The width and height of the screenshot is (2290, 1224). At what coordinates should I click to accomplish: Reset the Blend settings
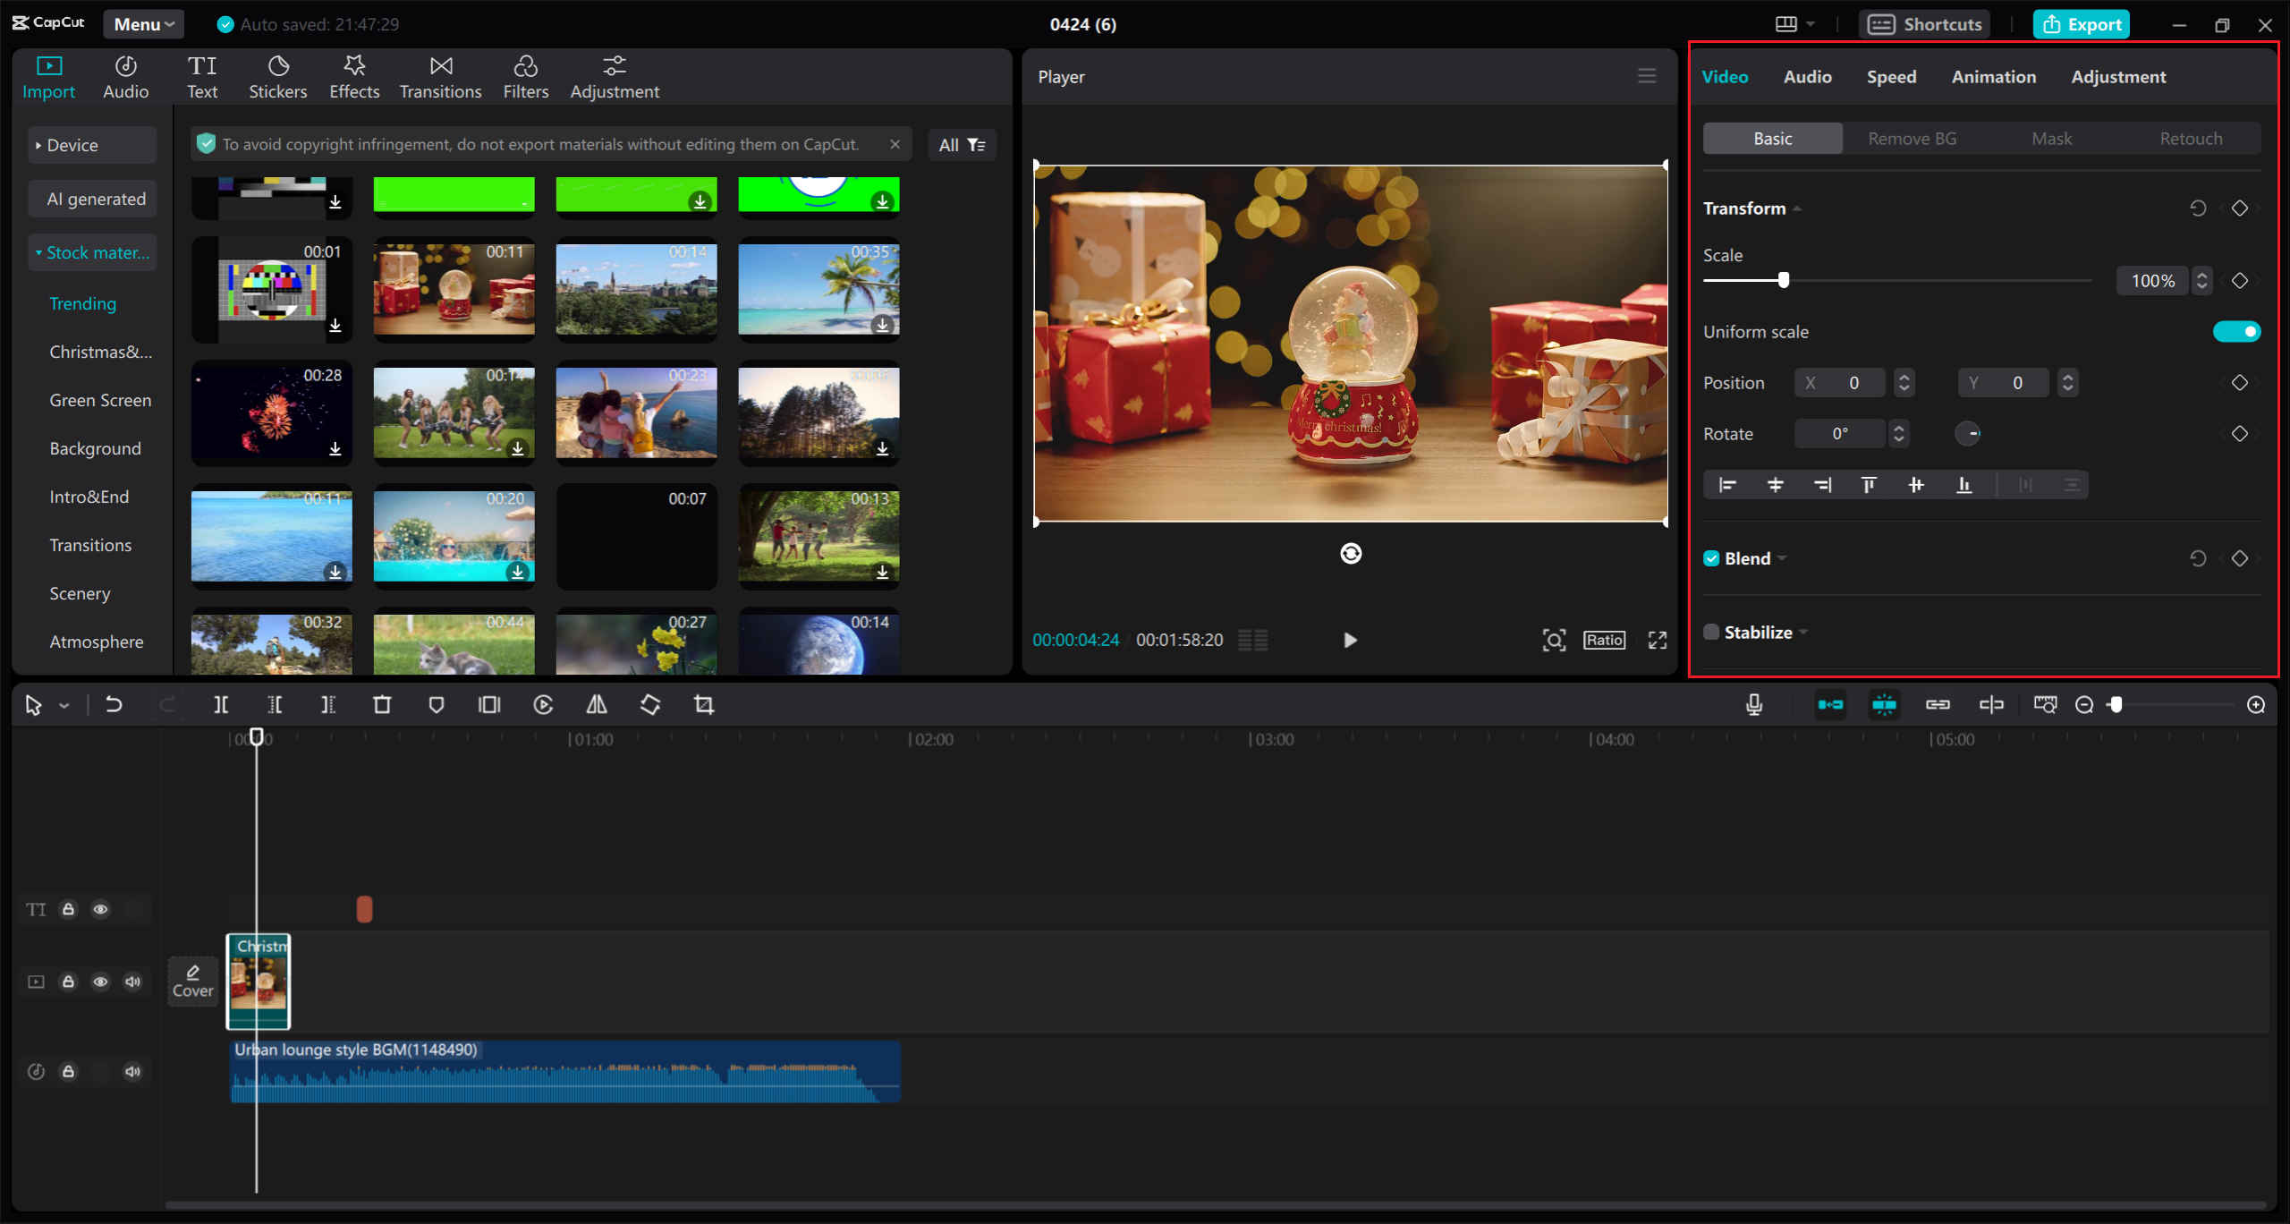coord(2198,558)
